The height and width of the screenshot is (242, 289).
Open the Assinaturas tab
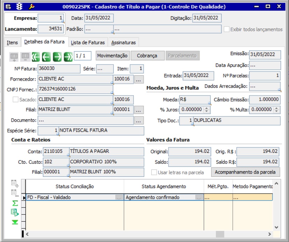click(123, 43)
